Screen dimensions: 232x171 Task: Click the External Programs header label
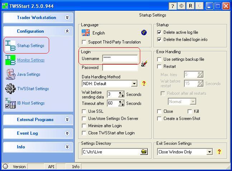35,120
